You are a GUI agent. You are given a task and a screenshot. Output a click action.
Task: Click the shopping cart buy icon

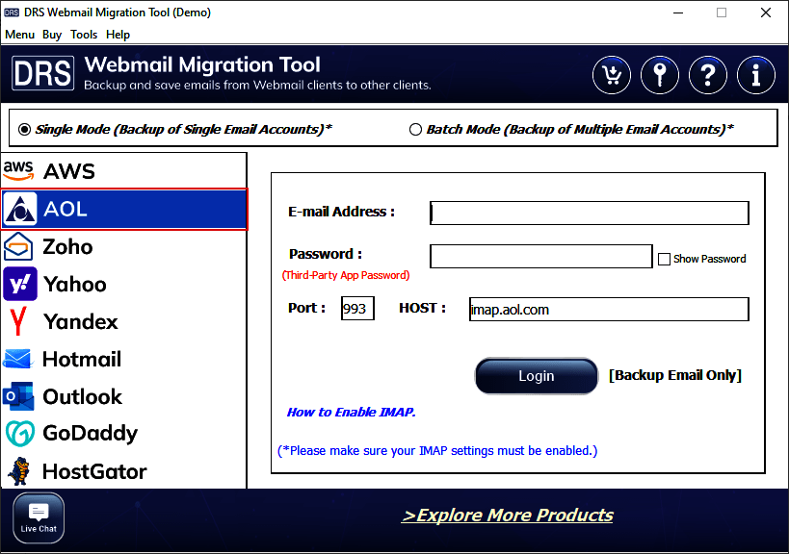[612, 74]
